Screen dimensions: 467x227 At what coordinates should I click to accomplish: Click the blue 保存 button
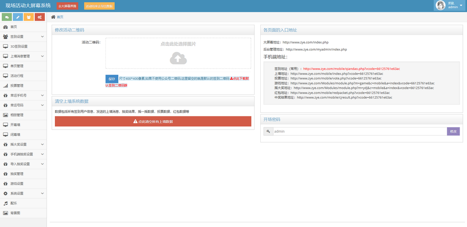(112, 79)
